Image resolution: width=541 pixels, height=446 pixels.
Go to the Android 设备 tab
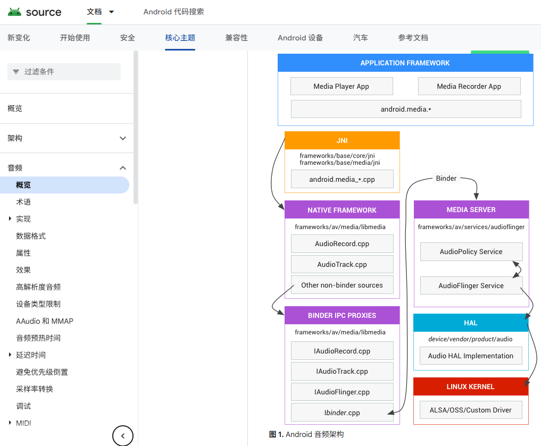[x=300, y=38]
